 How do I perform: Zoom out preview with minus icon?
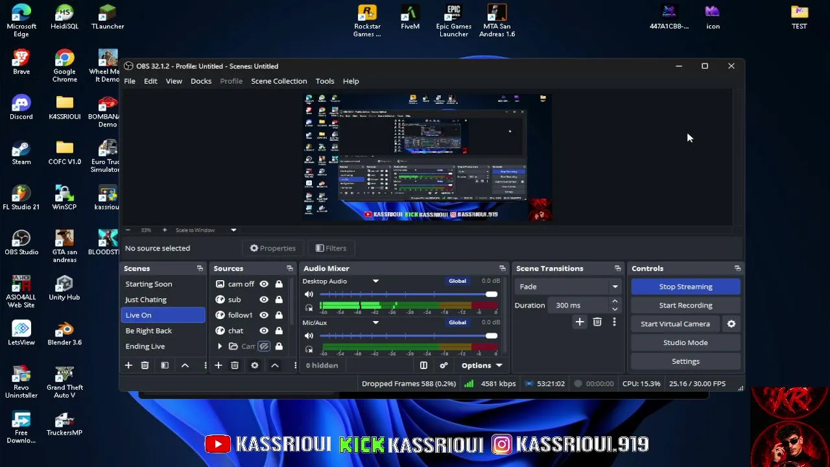(x=128, y=230)
